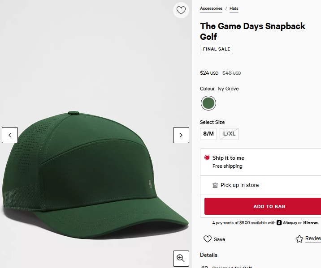
Task: Click the heart wishlist icon over the product image
Action: pyautogui.click(x=181, y=10)
